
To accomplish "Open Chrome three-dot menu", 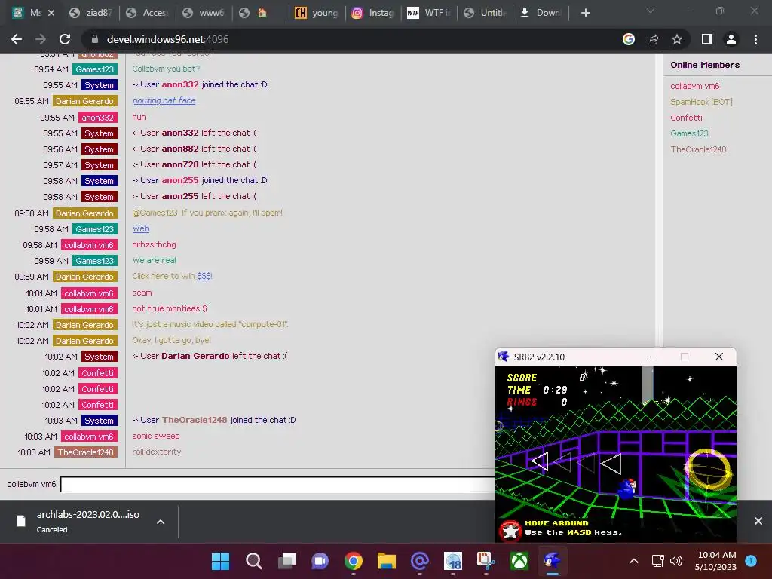I will (755, 39).
